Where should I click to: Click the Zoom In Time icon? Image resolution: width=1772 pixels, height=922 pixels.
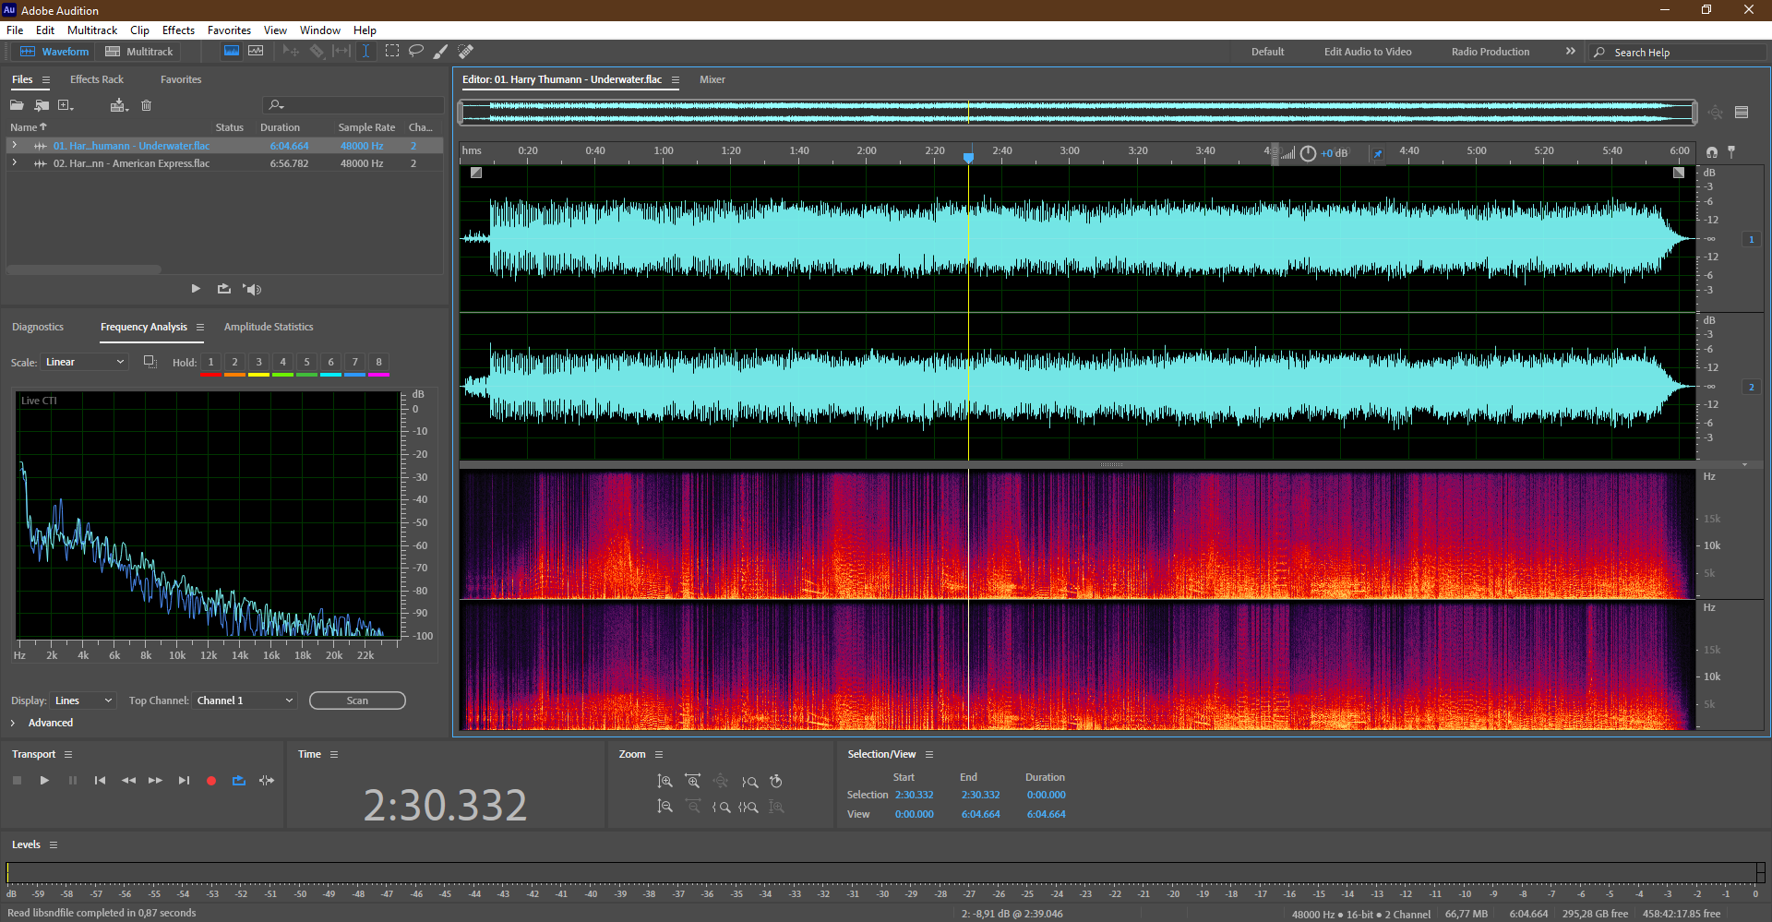(693, 781)
